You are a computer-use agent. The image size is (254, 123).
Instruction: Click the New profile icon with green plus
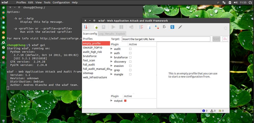pos(96,27)
